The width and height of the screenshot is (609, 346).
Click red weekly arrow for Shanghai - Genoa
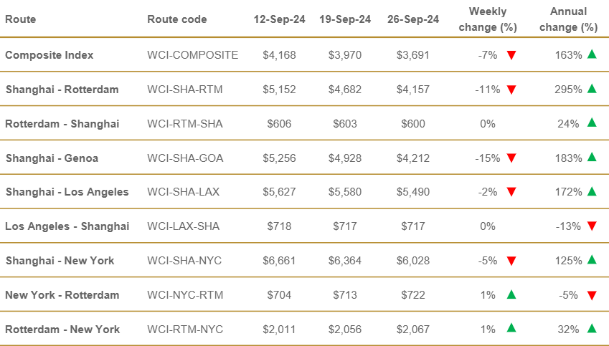(511, 158)
